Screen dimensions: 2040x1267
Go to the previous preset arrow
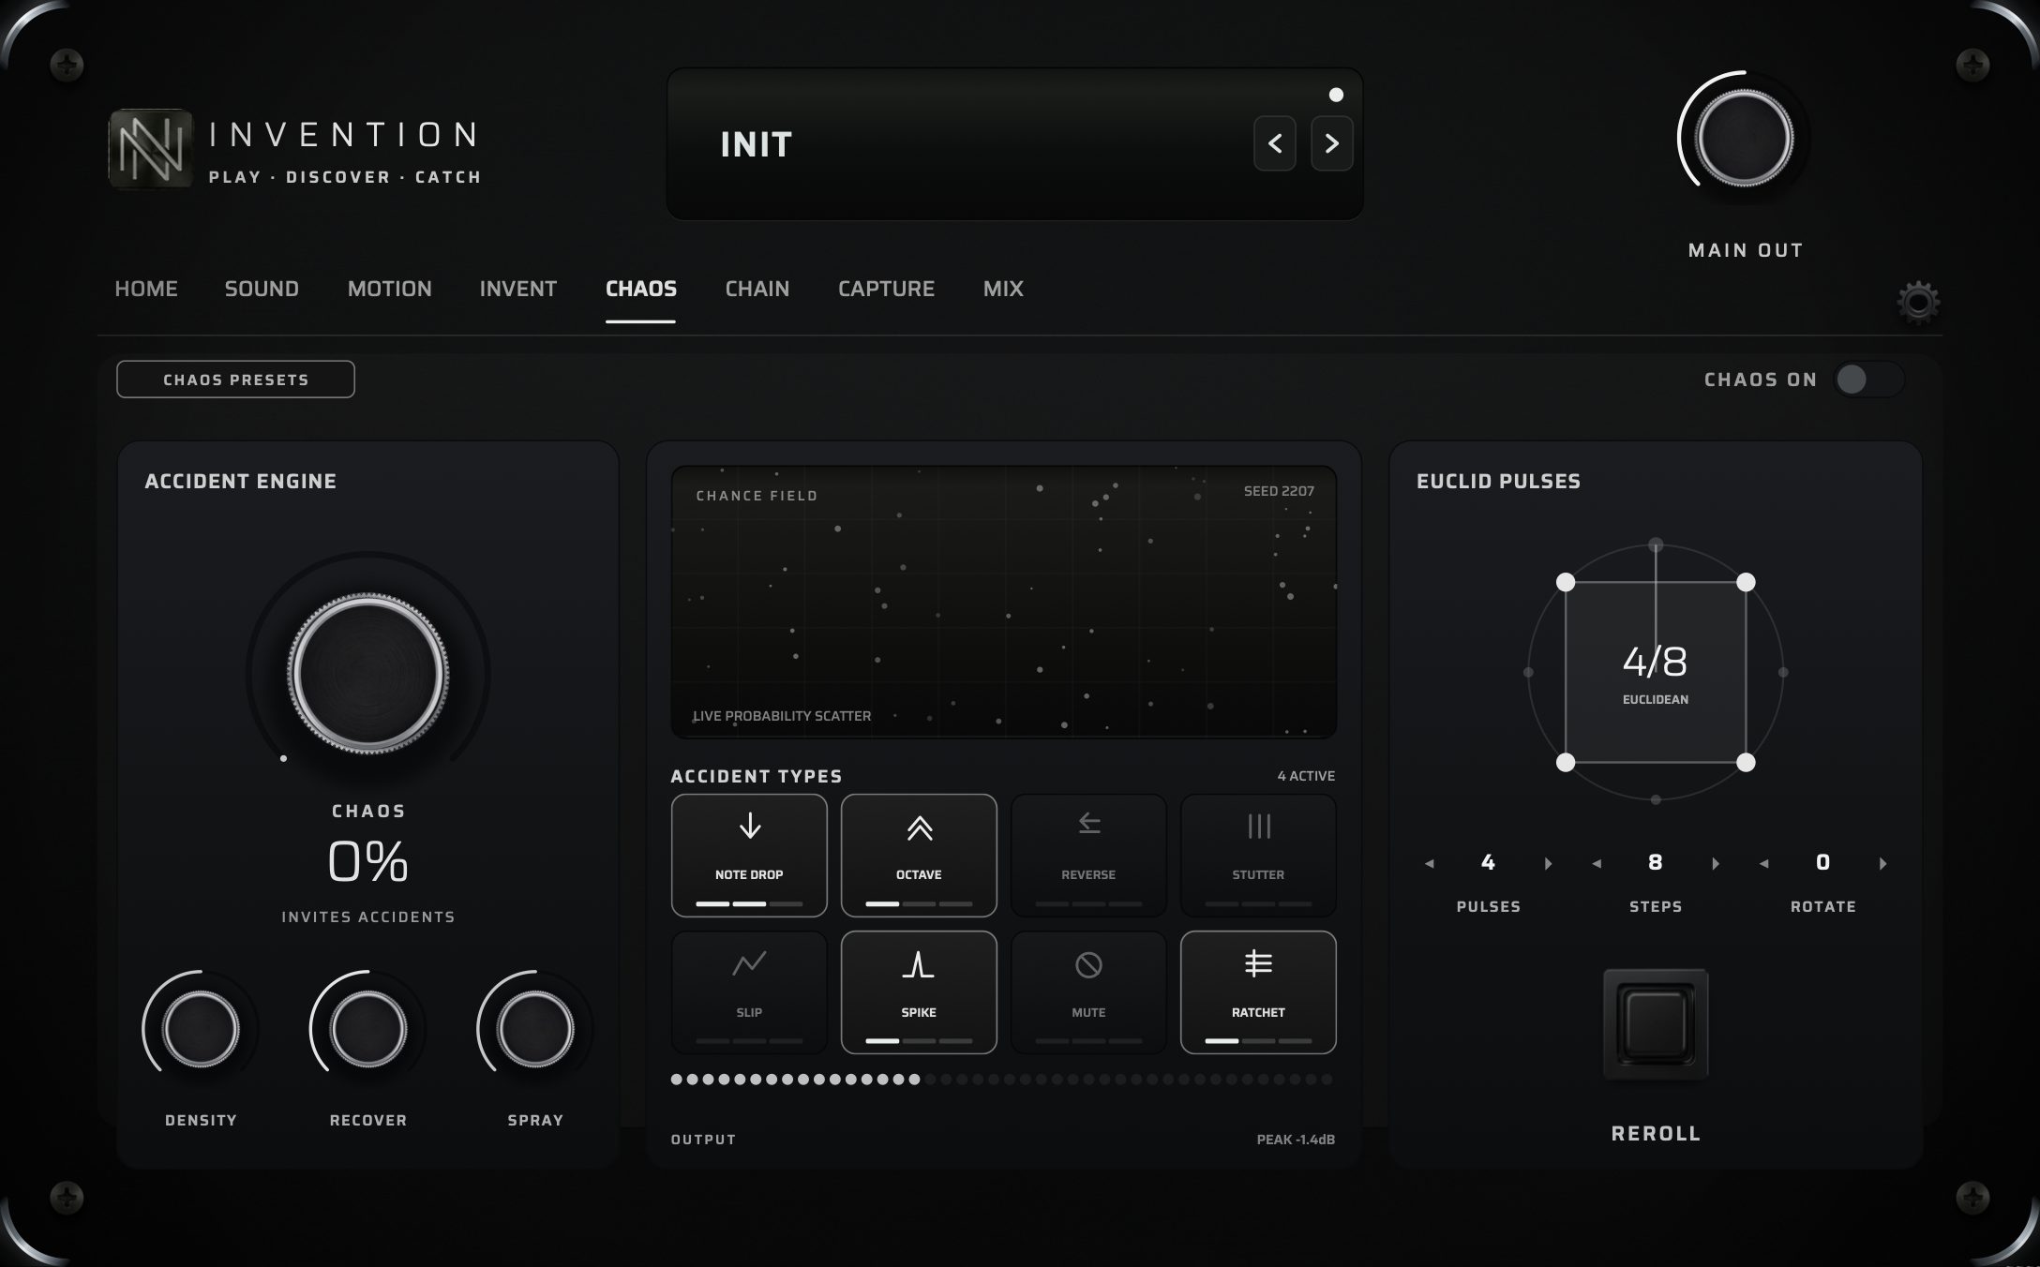tap(1275, 143)
